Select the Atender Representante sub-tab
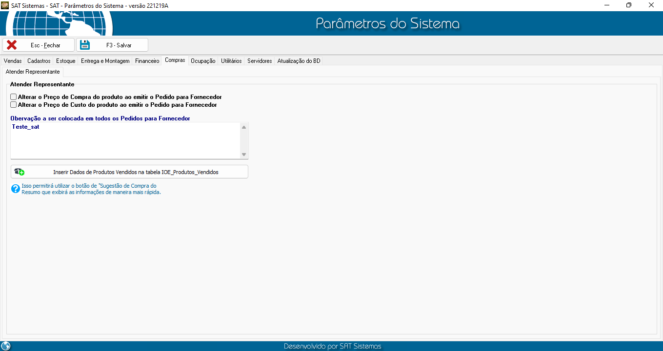 tap(33, 72)
